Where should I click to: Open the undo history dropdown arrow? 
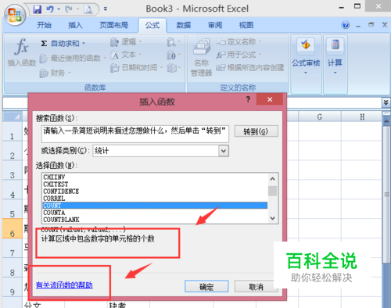pyautogui.click(x=59, y=9)
